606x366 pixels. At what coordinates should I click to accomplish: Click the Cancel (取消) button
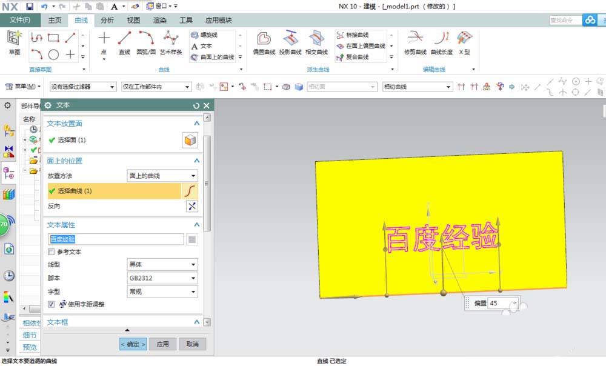coord(193,344)
